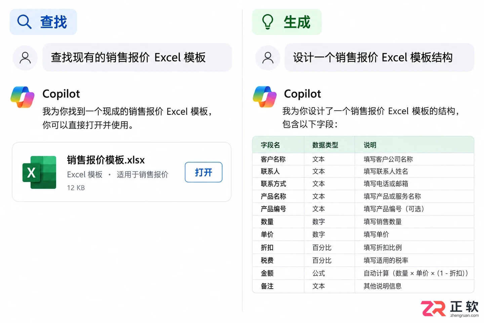
Task: Click the lightbulb icon beside 生成
Action: (x=268, y=22)
